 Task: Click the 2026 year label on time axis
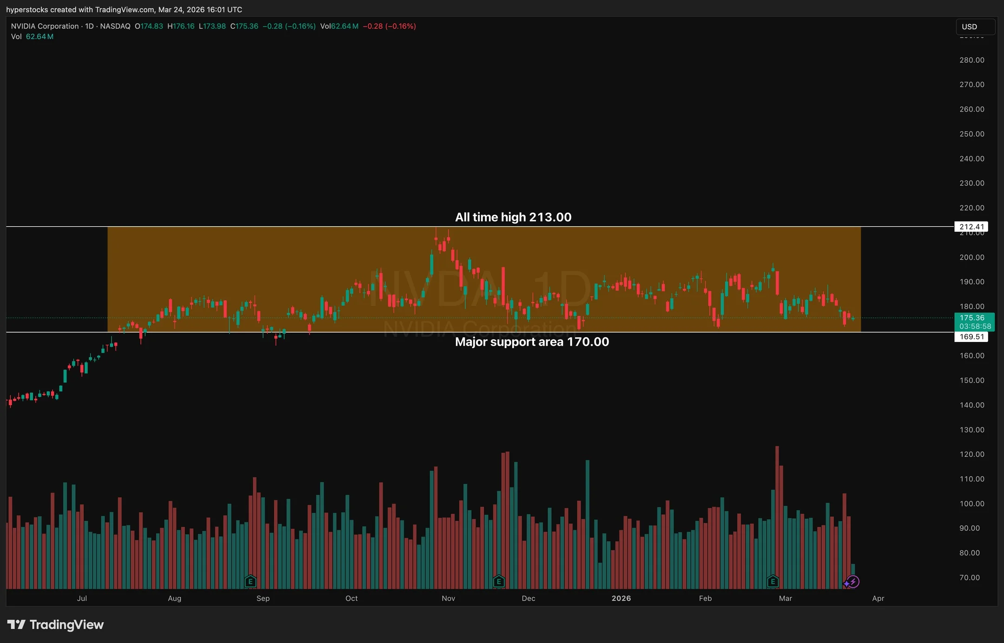click(x=621, y=598)
